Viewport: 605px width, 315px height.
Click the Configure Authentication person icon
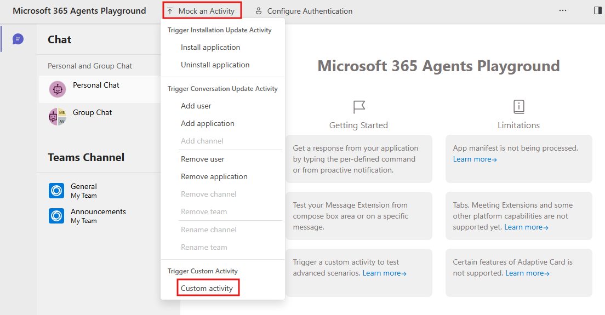[259, 11]
